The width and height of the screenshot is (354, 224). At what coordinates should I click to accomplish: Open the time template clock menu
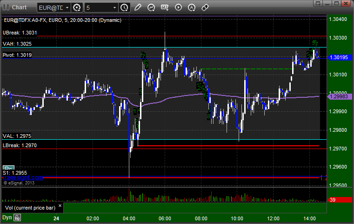point(124,8)
